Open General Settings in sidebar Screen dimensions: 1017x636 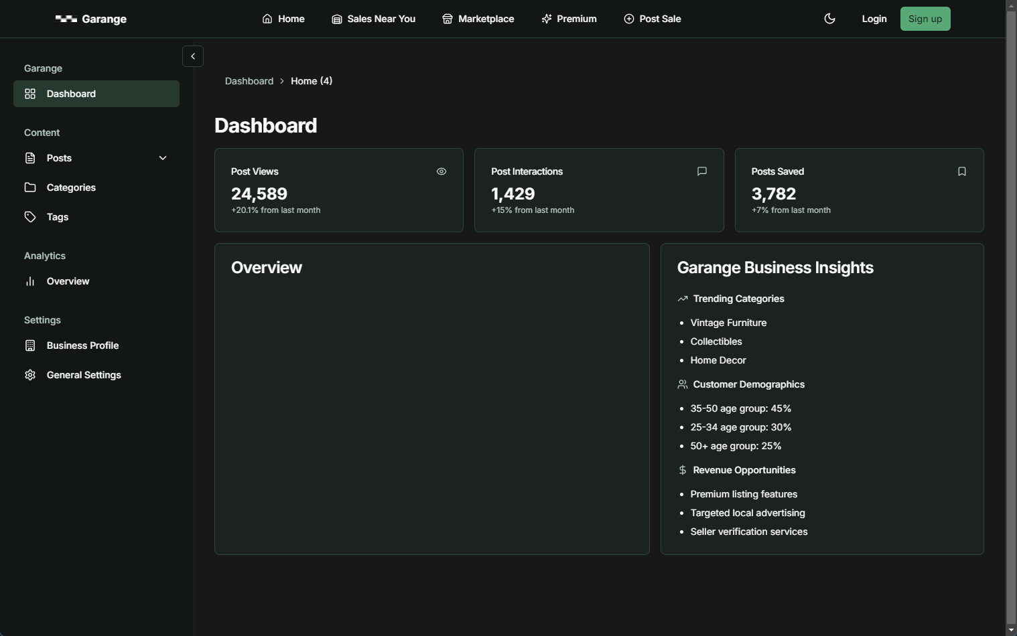click(96, 375)
